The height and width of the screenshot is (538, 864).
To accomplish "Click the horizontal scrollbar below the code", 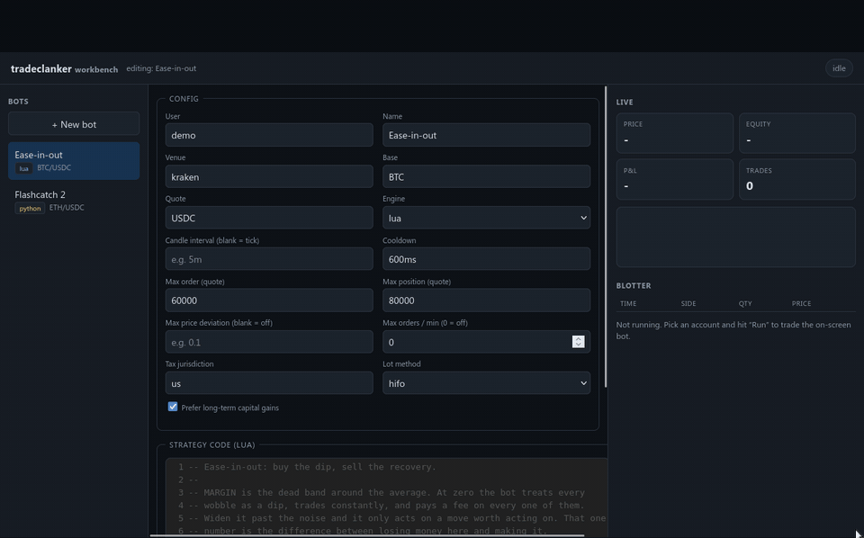I will coord(367,535).
